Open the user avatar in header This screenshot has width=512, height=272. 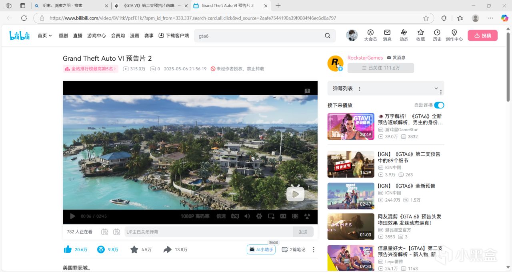click(352, 35)
